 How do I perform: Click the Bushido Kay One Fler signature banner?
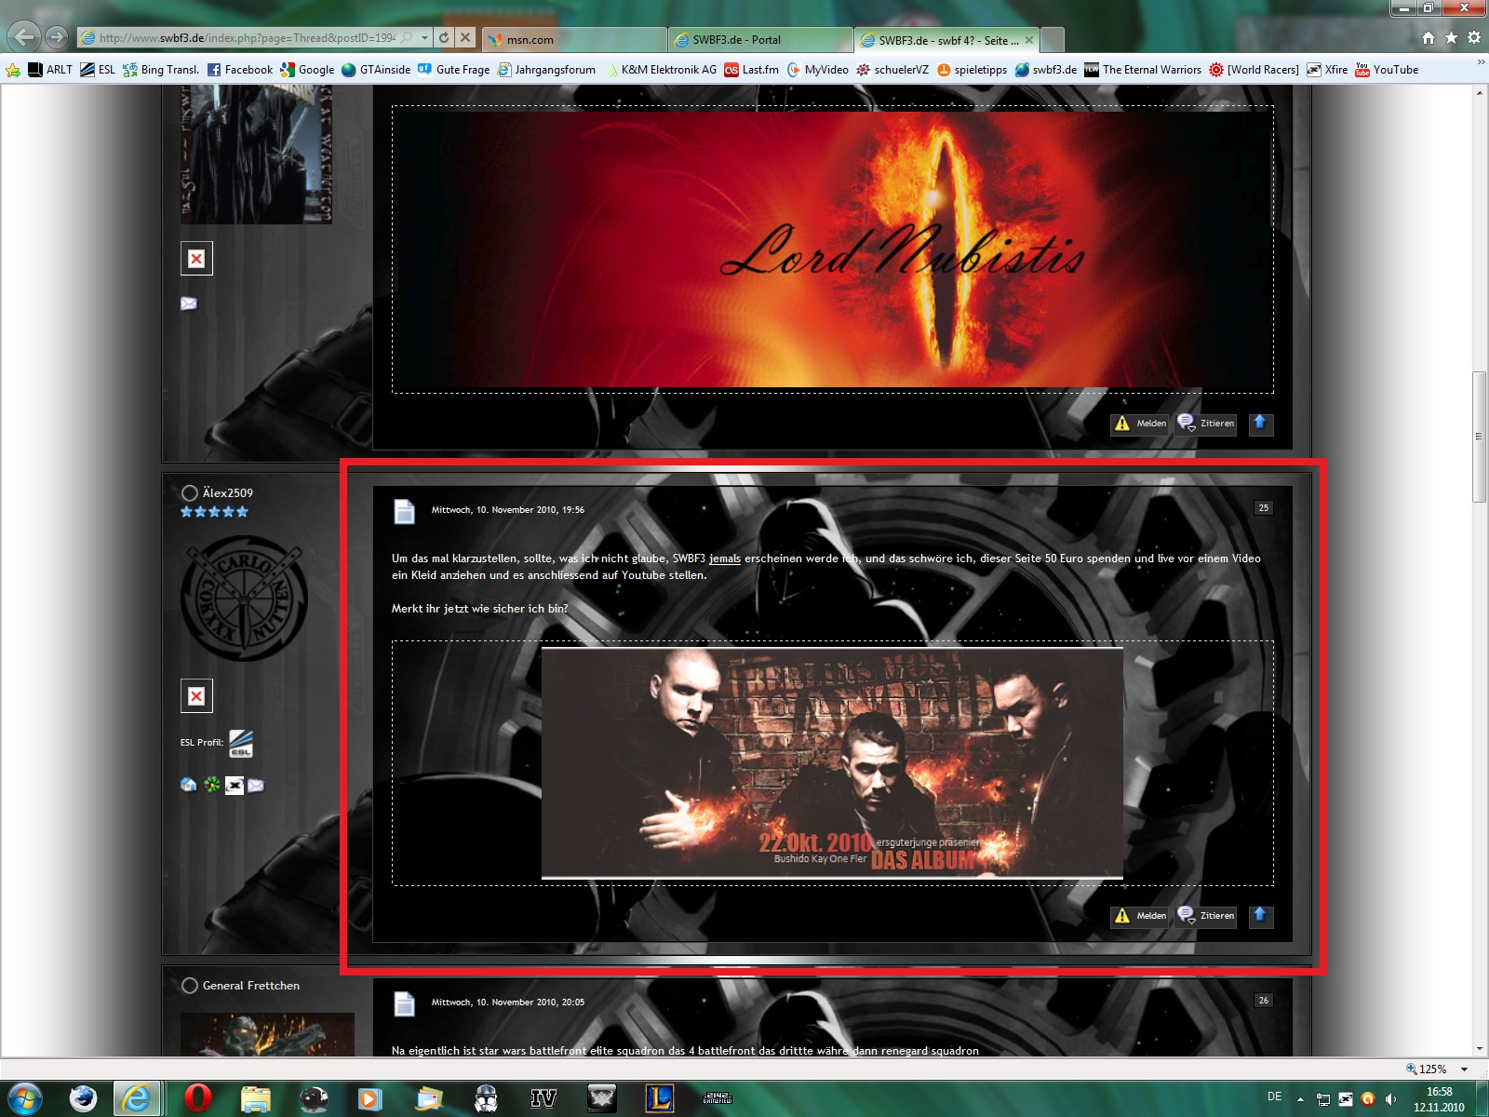(x=832, y=763)
